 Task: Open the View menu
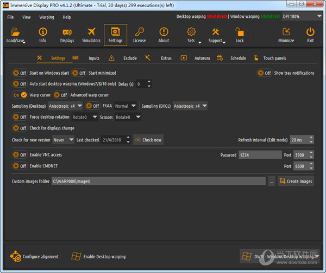click(x=27, y=17)
